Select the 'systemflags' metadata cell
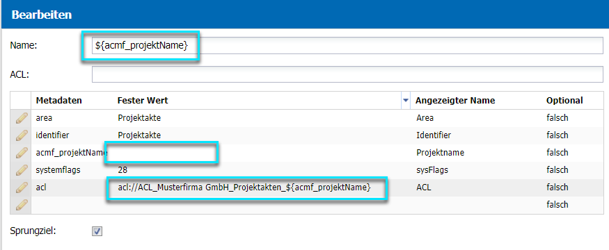The image size is (609, 250). [58, 170]
